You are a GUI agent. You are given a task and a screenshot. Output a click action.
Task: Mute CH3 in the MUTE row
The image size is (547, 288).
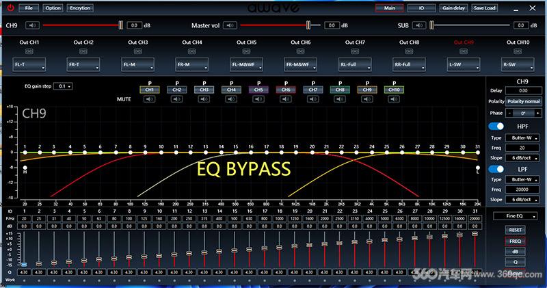204,99
